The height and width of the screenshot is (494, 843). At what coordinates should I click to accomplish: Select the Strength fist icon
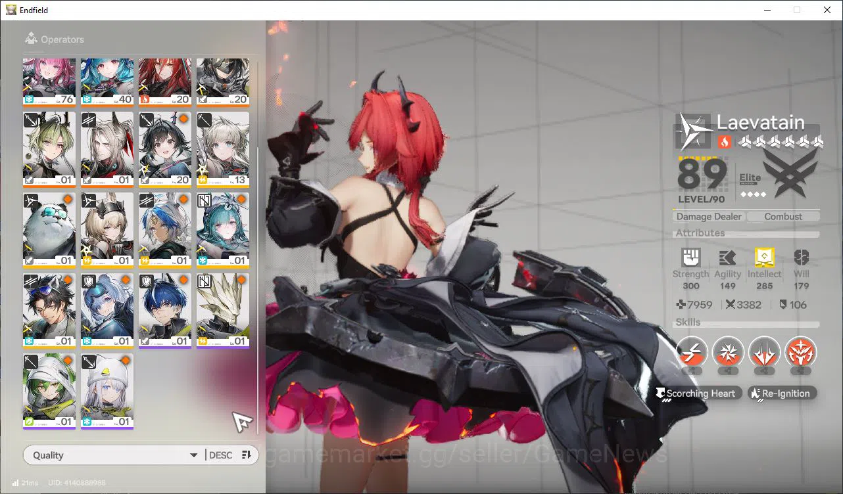[690, 258]
